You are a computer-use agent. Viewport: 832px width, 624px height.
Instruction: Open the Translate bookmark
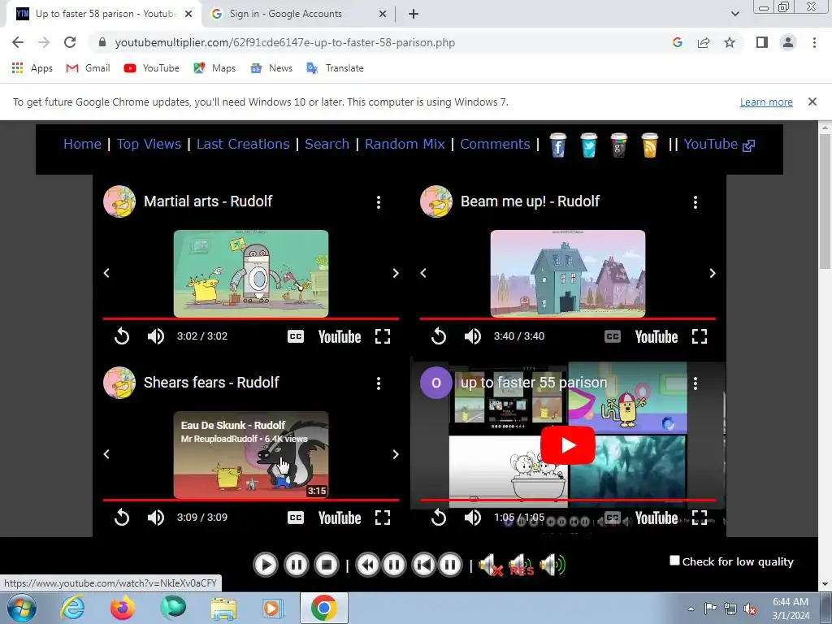[336, 68]
